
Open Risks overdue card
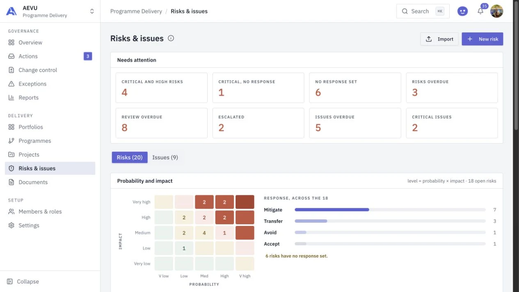pyautogui.click(x=452, y=88)
